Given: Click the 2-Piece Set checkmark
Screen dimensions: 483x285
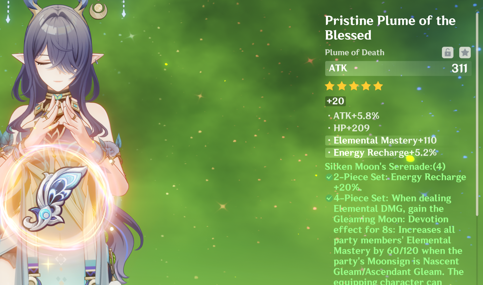Looking at the screenshot, I should 329,177.
